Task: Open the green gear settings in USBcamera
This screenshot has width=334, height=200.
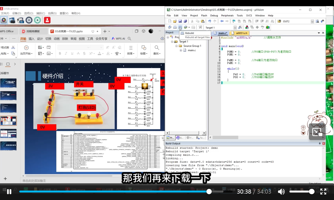Action: click(x=38, y=20)
